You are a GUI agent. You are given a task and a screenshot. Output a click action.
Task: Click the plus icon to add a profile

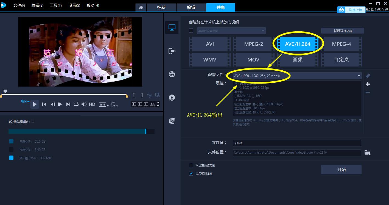(x=368, y=84)
